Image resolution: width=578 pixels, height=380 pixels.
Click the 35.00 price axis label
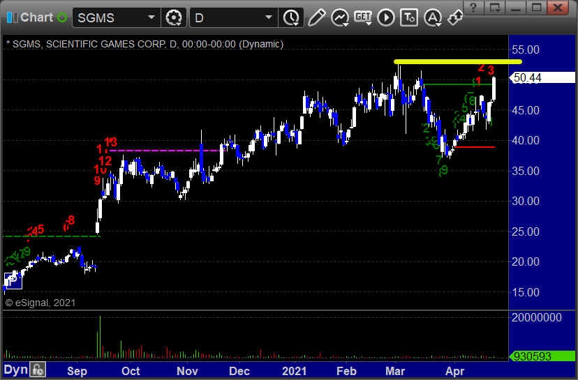point(525,171)
